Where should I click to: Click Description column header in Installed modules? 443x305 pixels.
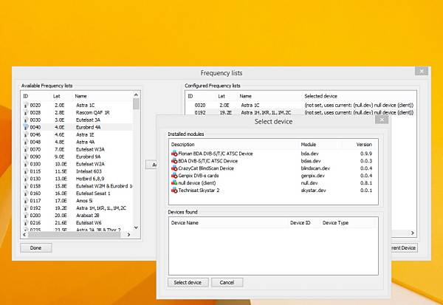click(x=234, y=145)
